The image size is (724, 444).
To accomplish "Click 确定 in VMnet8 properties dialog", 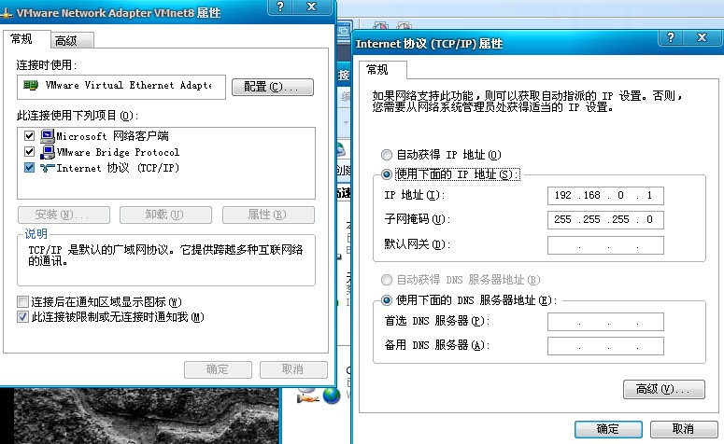I will (x=218, y=369).
